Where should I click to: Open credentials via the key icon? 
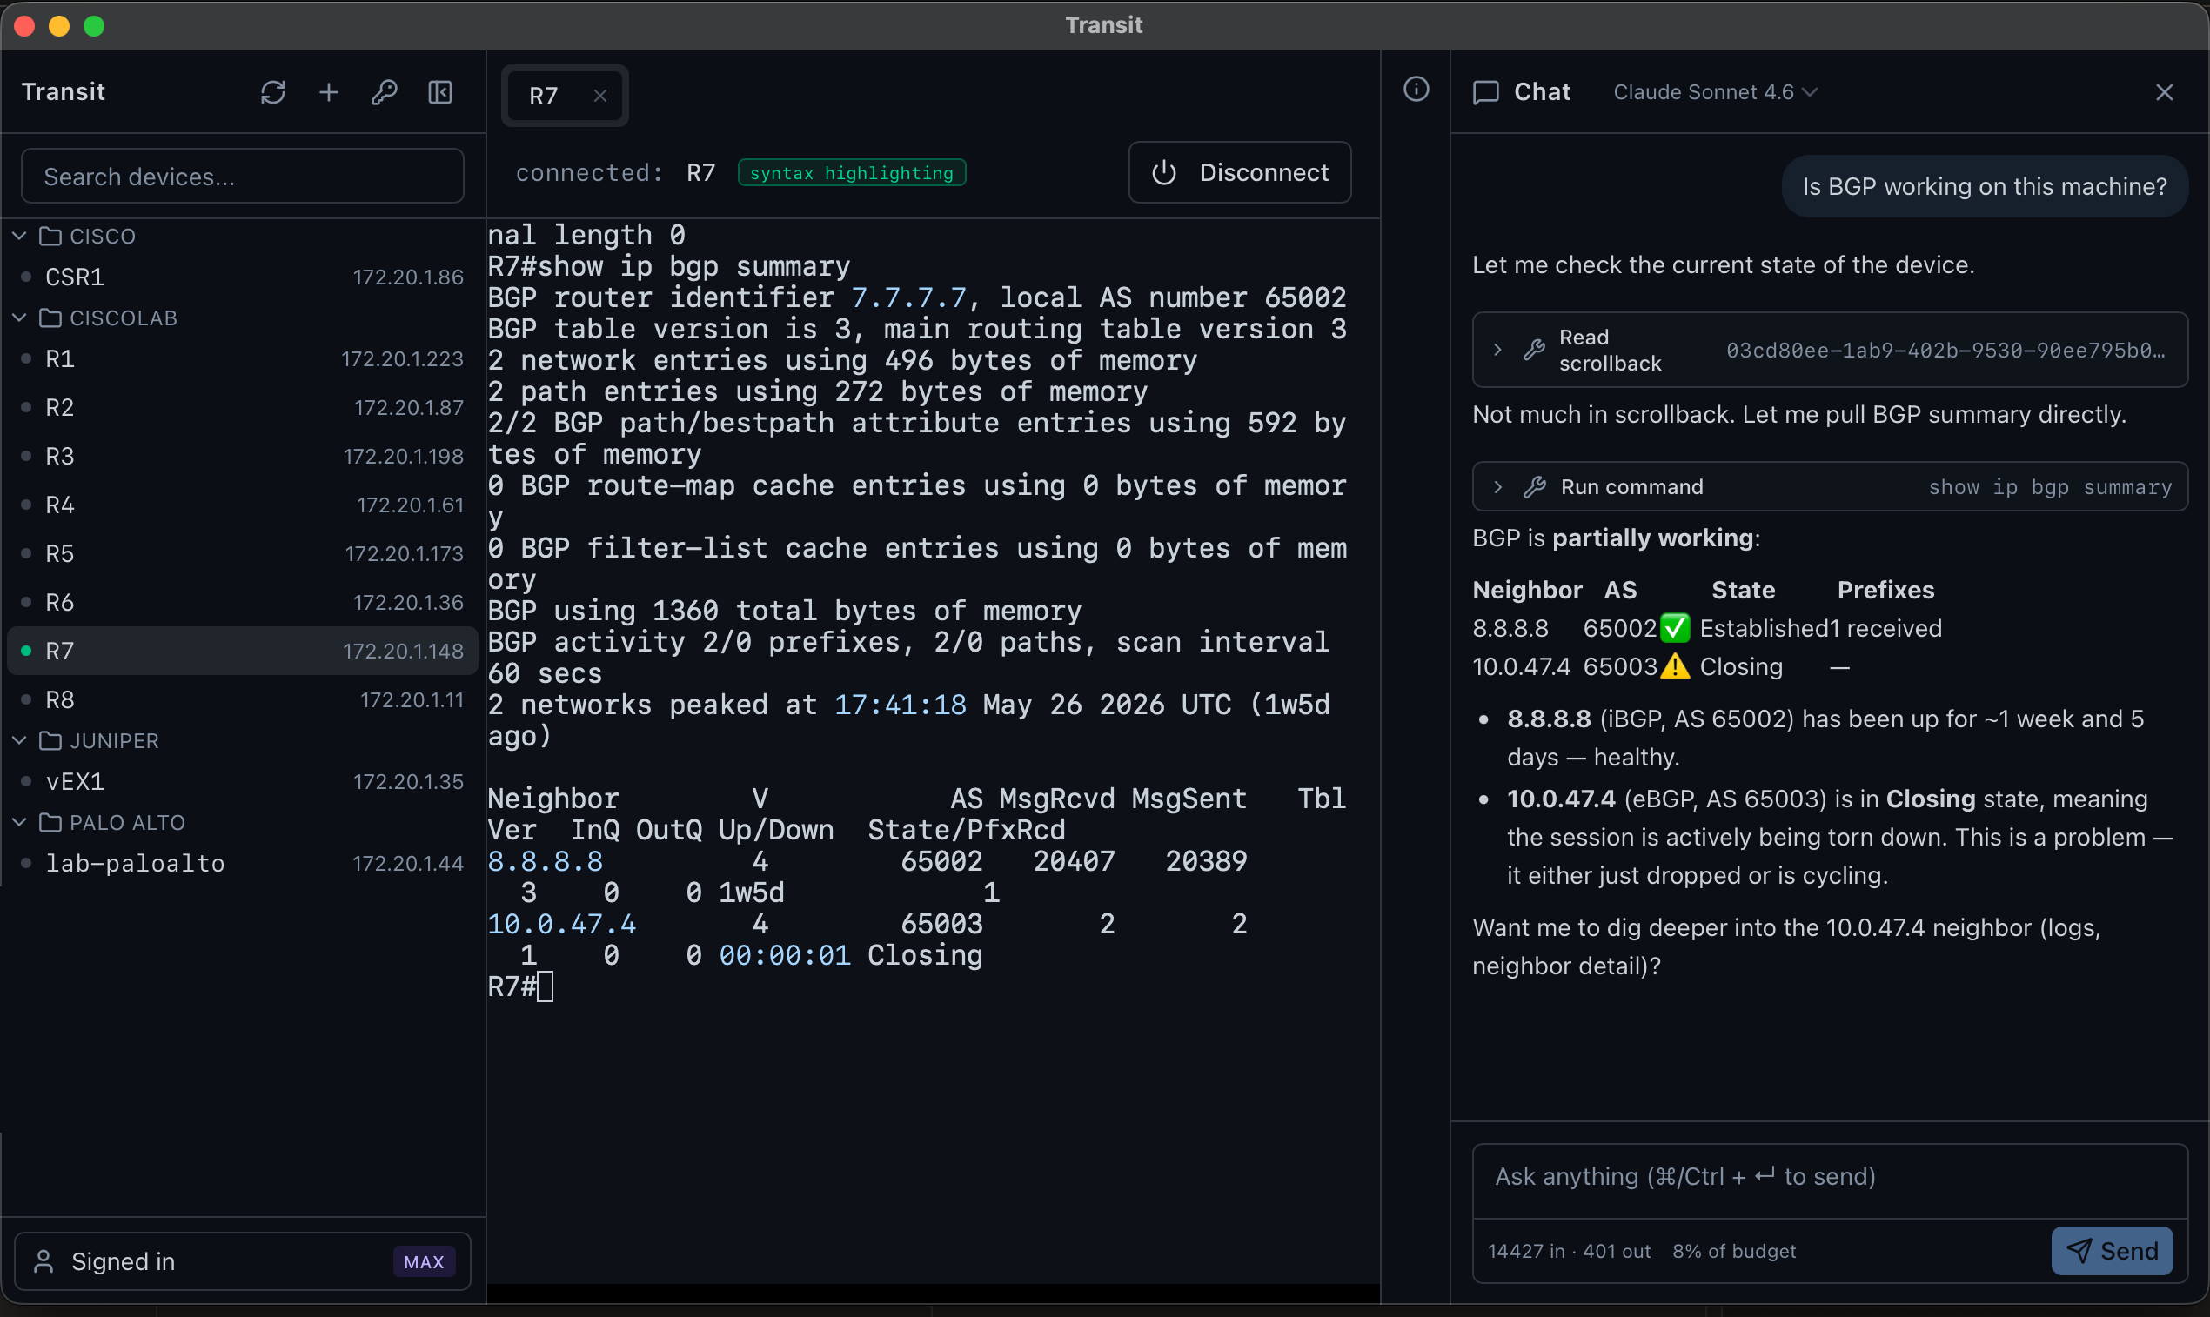click(385, 92)
